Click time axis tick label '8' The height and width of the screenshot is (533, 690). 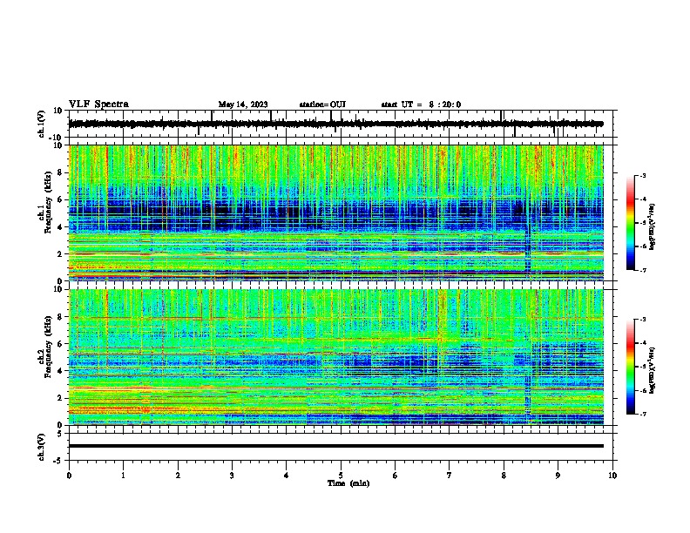coord(504,476)
